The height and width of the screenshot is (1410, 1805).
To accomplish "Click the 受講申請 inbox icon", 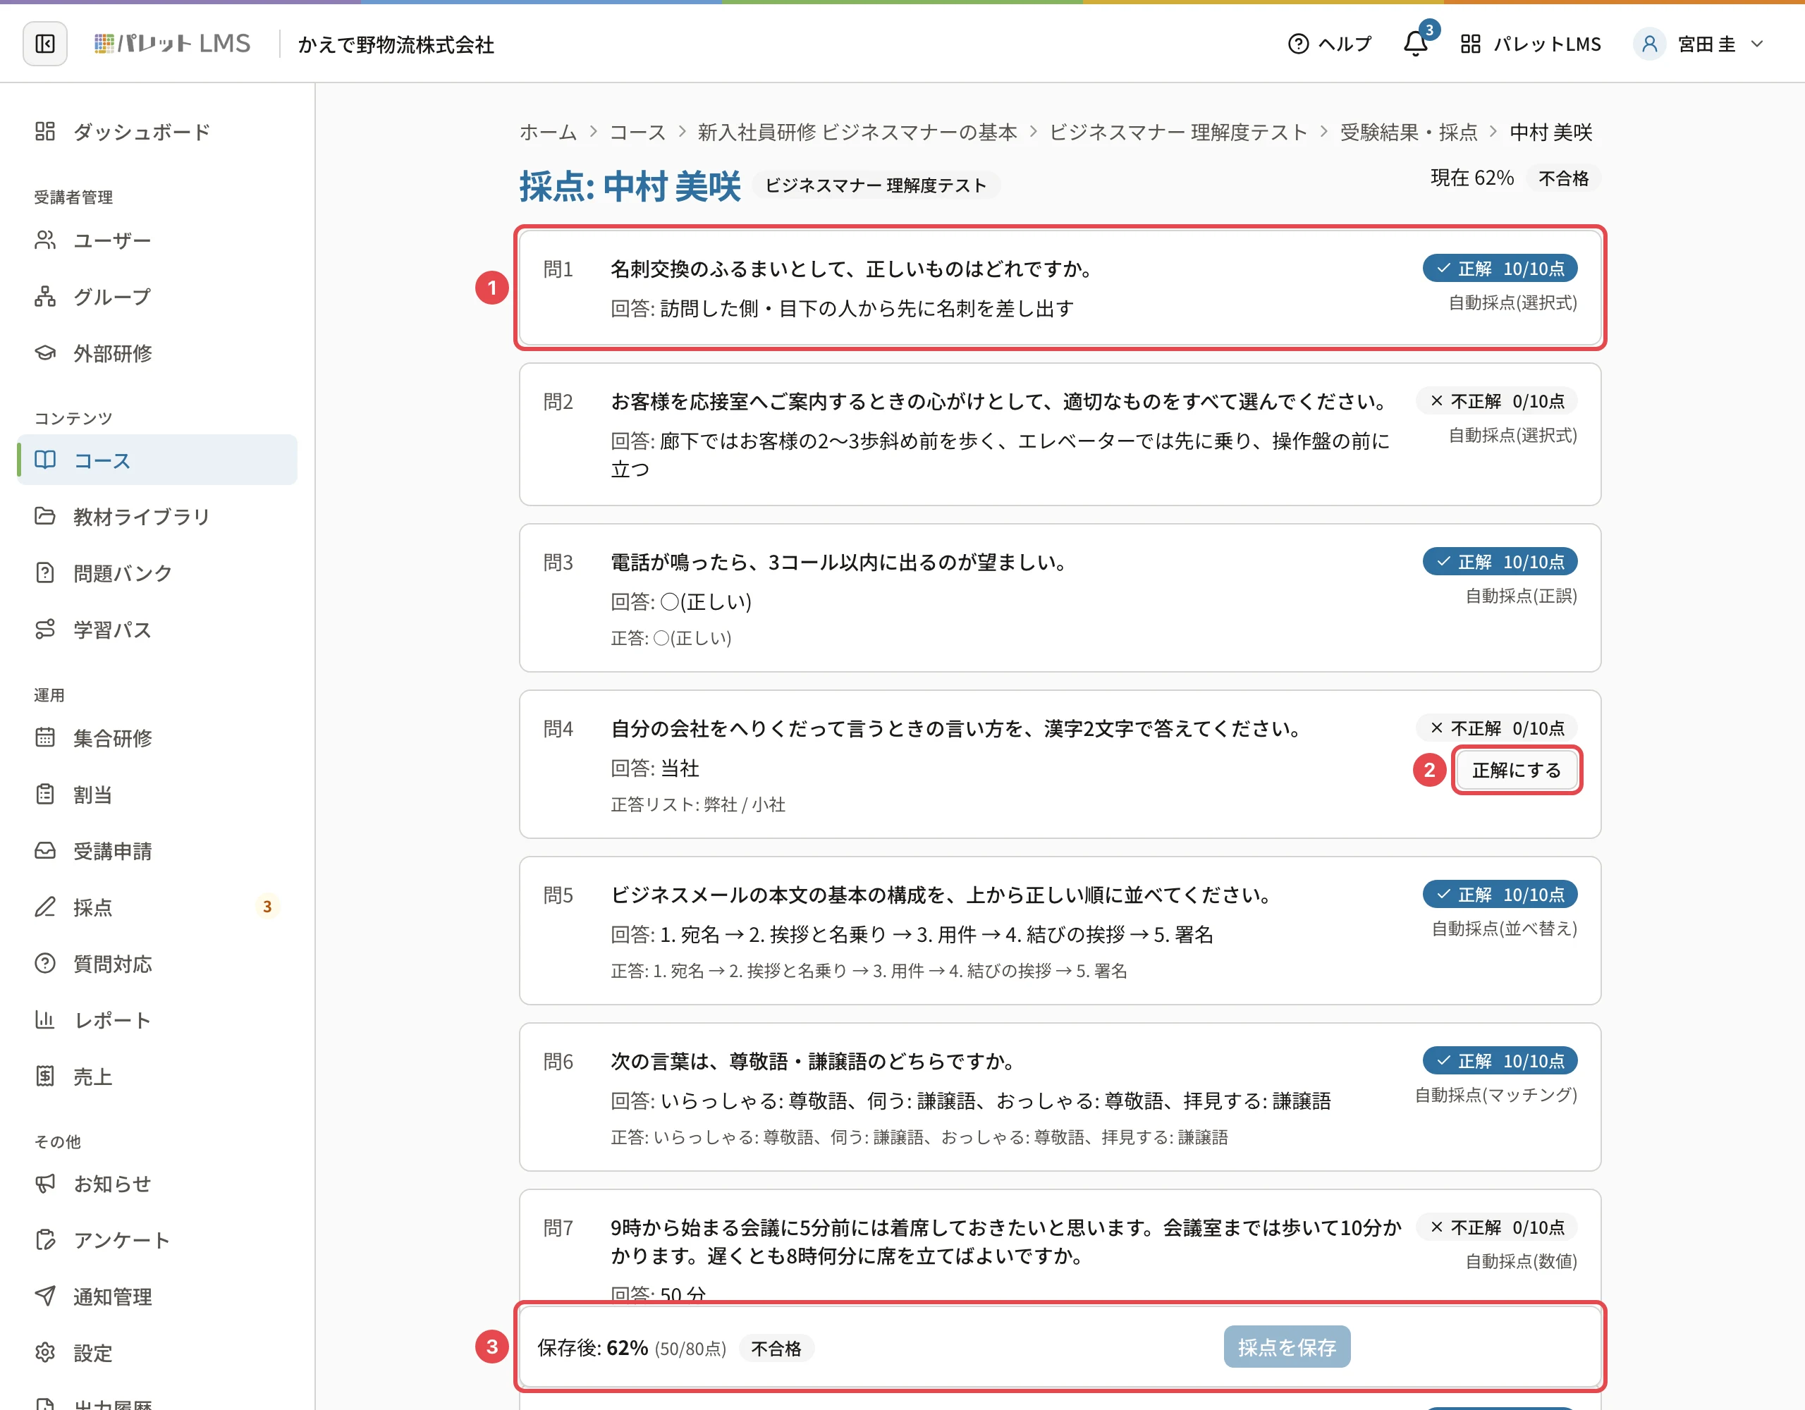I will (45, 850).
